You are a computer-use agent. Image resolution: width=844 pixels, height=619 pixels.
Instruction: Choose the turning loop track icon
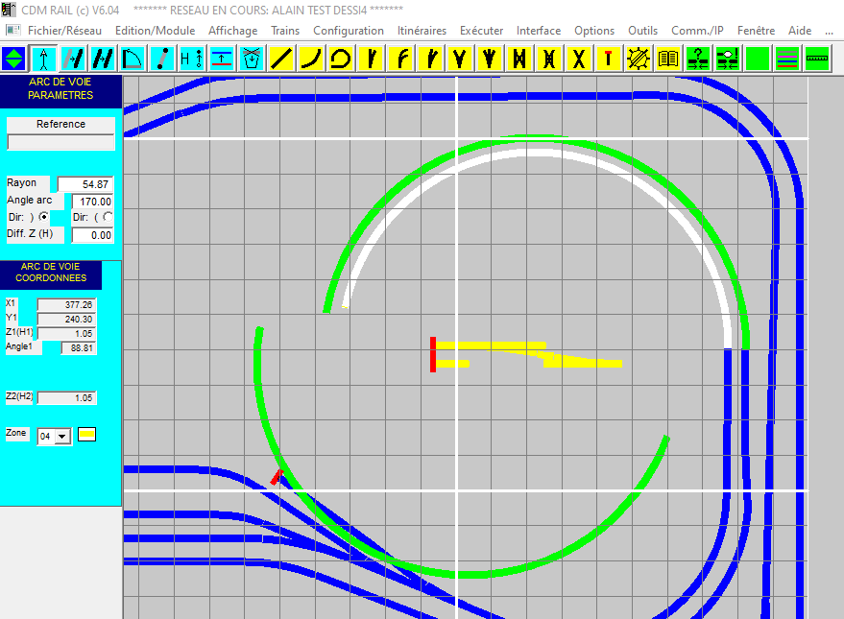[340, 59]
